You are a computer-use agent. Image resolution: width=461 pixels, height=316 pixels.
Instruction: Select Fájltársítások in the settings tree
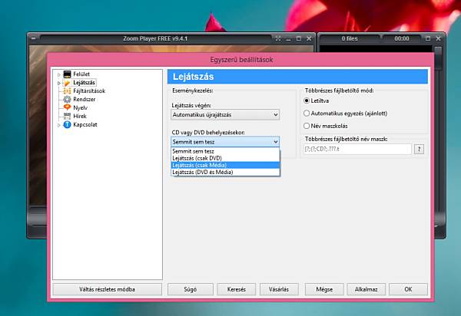click(89, 91)
